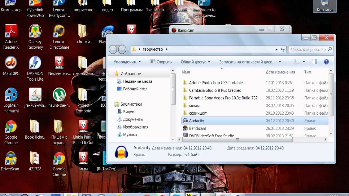Open the Пишем с экрана folder

tap(59, 132)
